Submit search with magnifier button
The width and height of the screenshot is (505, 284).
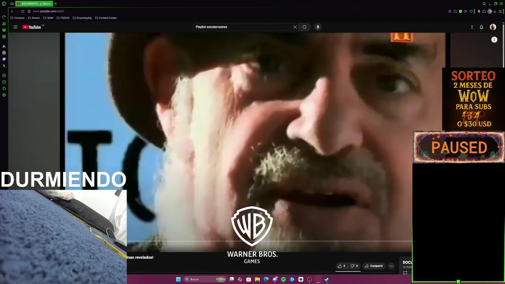(x=305, y=27)
